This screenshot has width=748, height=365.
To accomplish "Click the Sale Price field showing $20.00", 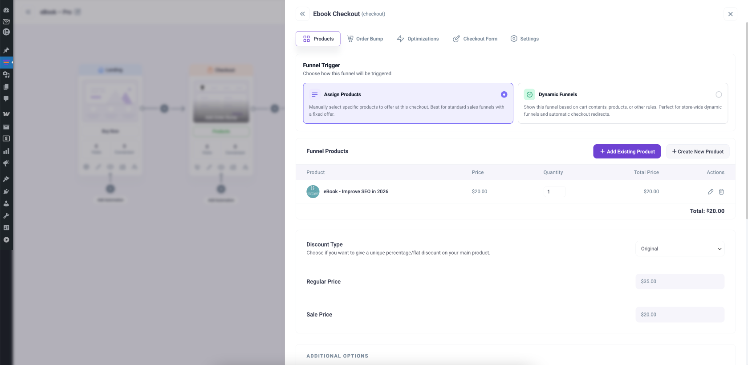I will click(680, 314).
